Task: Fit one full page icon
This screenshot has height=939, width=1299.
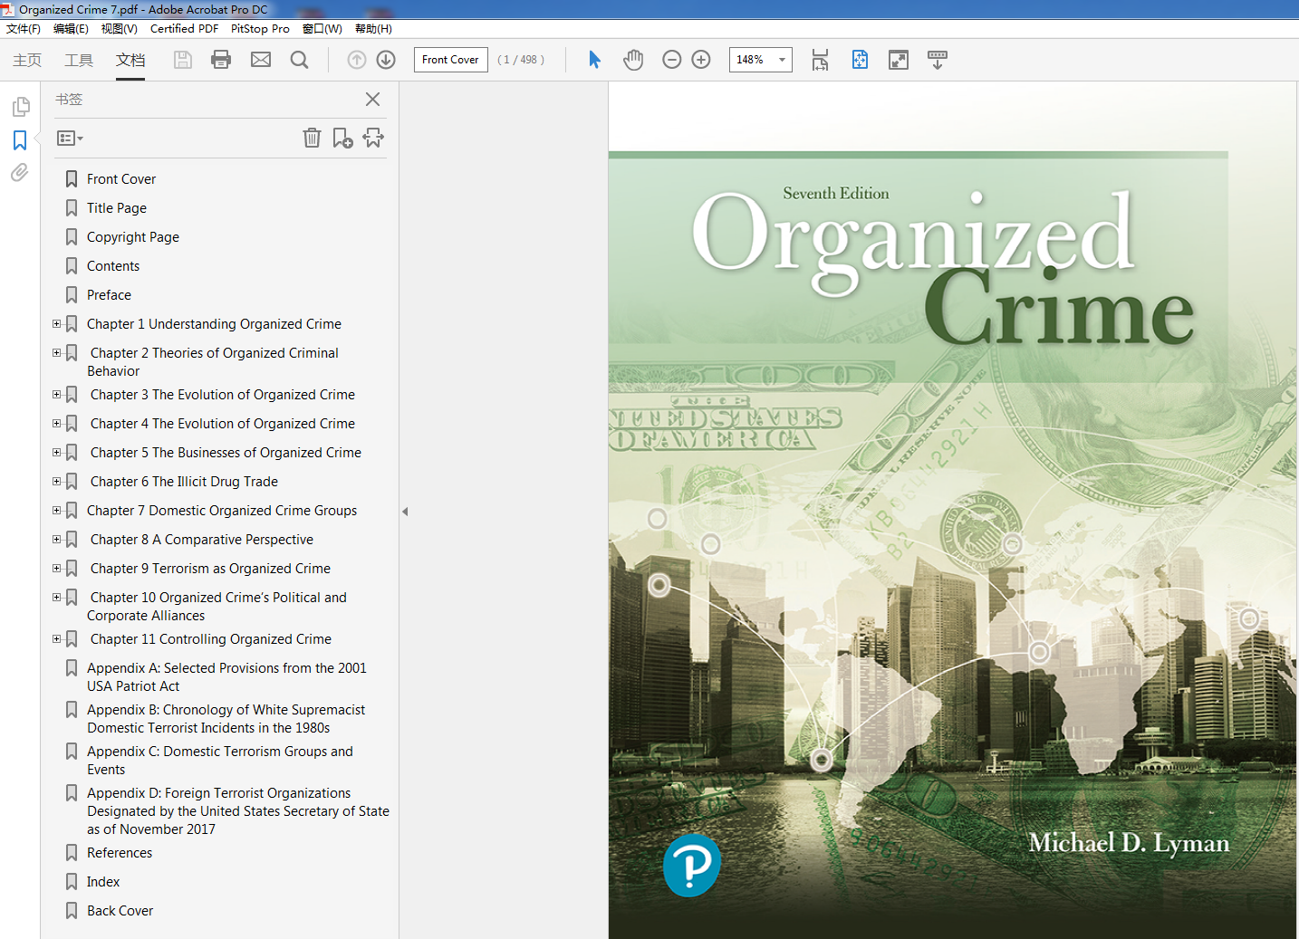Action: point(860,60)
